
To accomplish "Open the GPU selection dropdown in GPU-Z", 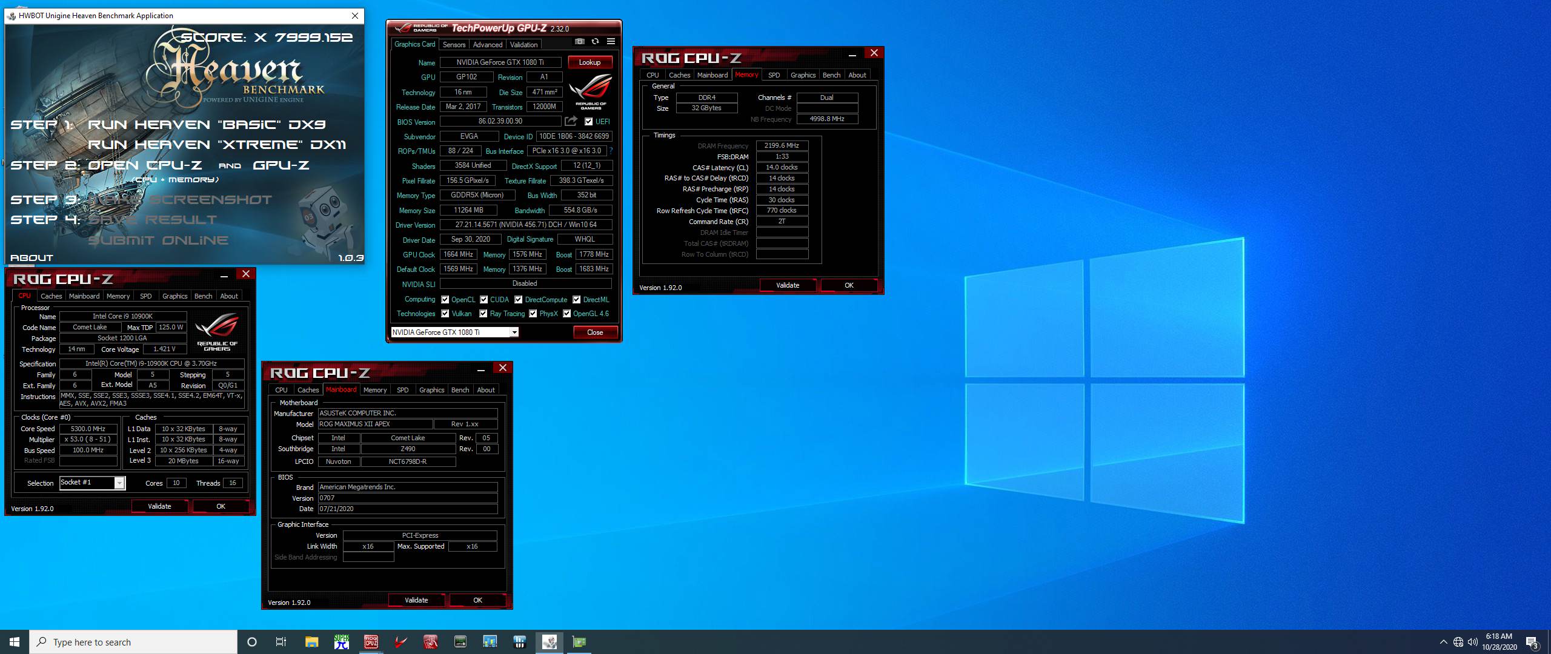I will (454, 332).
